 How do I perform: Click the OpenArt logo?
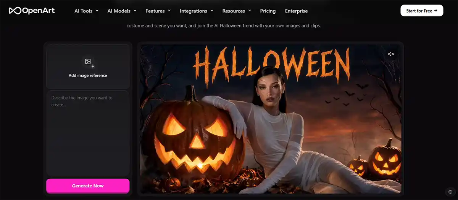[x=32, y=11]
